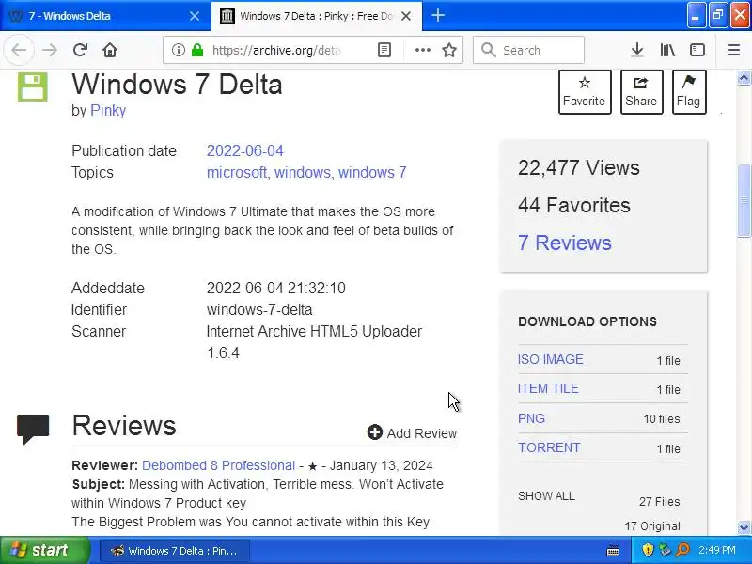Open the Firefox hamburger menu
Viewport: 752px width, 564px height.
click(734, 50)
